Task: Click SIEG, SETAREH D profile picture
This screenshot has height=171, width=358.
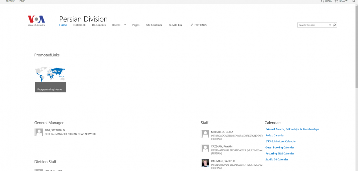Action: [x=39, y=132]
